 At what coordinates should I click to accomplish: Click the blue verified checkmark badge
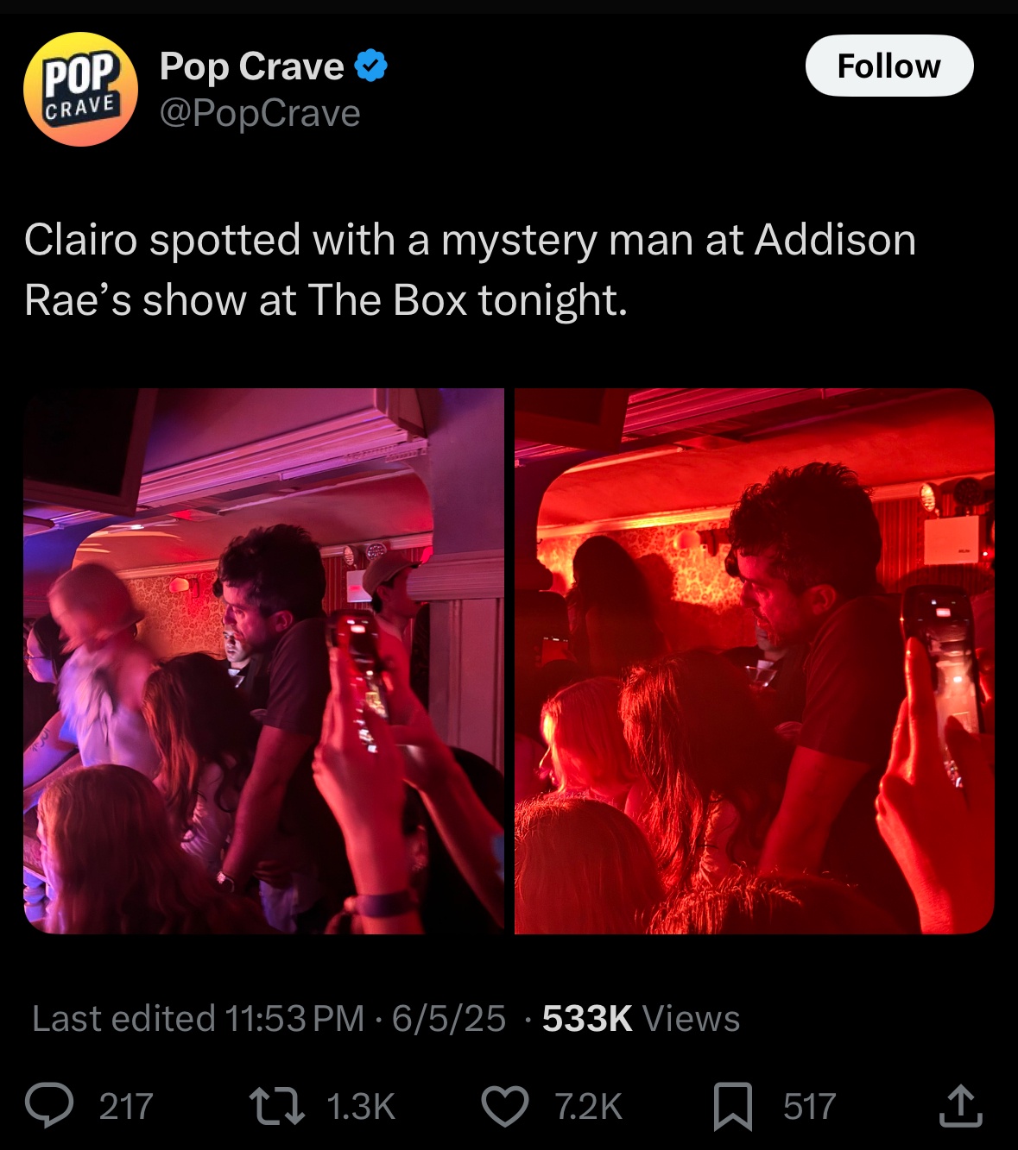(370, 66)
